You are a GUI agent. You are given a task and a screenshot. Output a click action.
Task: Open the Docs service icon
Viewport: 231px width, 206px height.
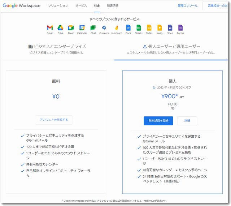coord(128,27)
